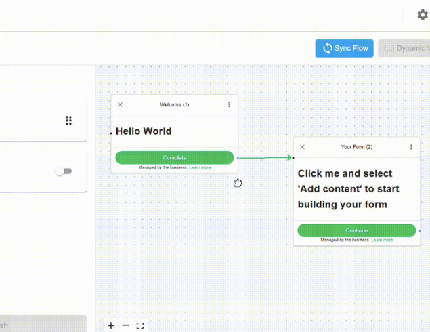Select the Welcome (1) card title

[175, 104]
